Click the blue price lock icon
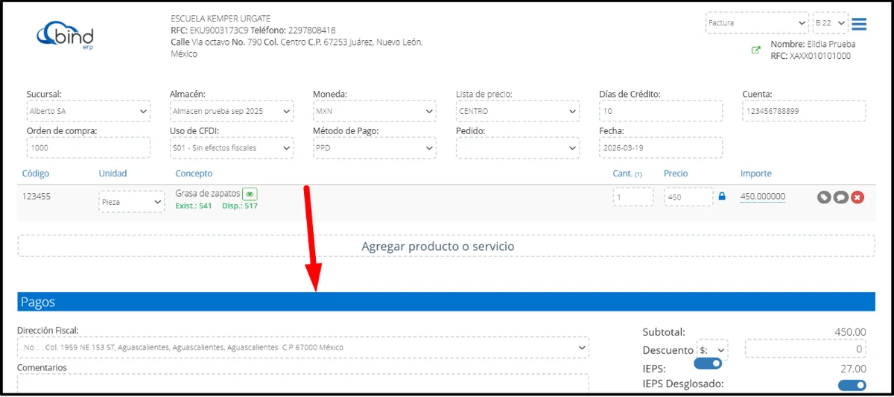Image resolution: width=894 pixels, height=397 pixels. pyautogui.click(x=721, y=197)
